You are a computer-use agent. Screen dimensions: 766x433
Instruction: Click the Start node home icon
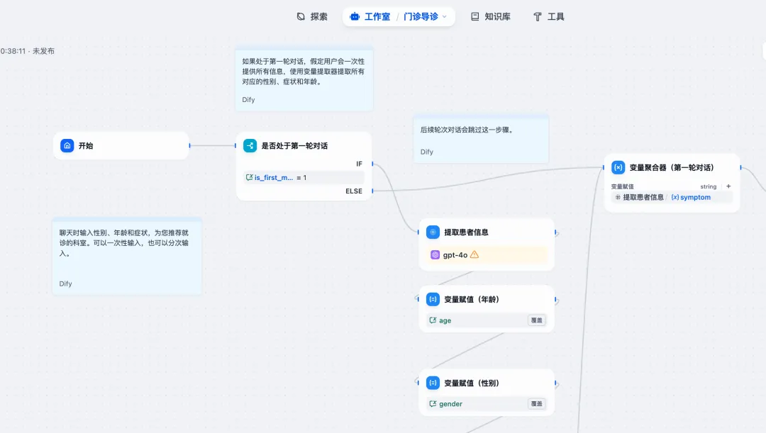(x=67, y=145)
